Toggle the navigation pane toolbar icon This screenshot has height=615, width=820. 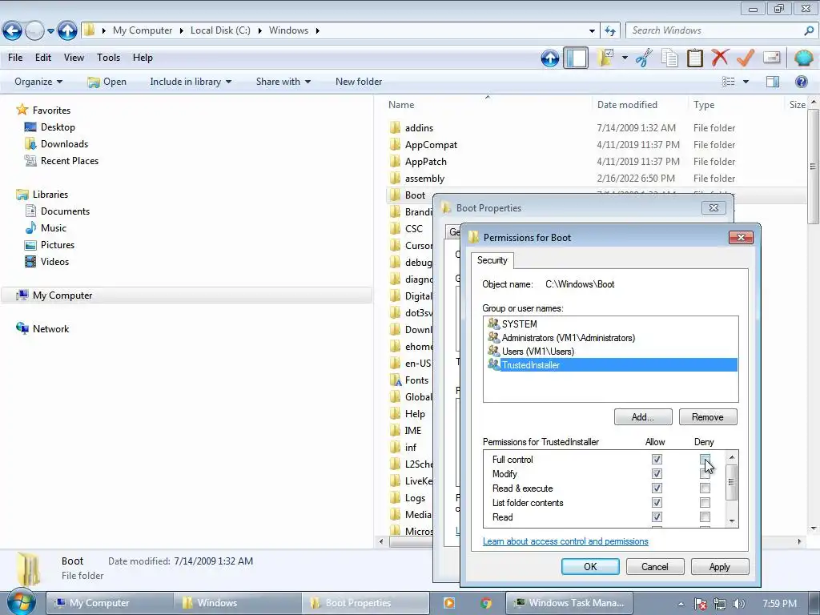coord(576,58)
